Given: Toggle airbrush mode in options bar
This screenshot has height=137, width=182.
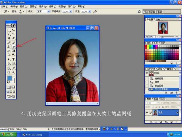Looking at the screenshot, I should coord(95,11).
